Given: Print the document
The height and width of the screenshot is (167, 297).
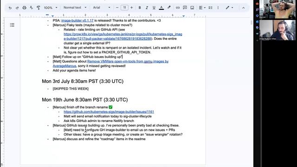Looking at the screenshot, I should point(24,8).
